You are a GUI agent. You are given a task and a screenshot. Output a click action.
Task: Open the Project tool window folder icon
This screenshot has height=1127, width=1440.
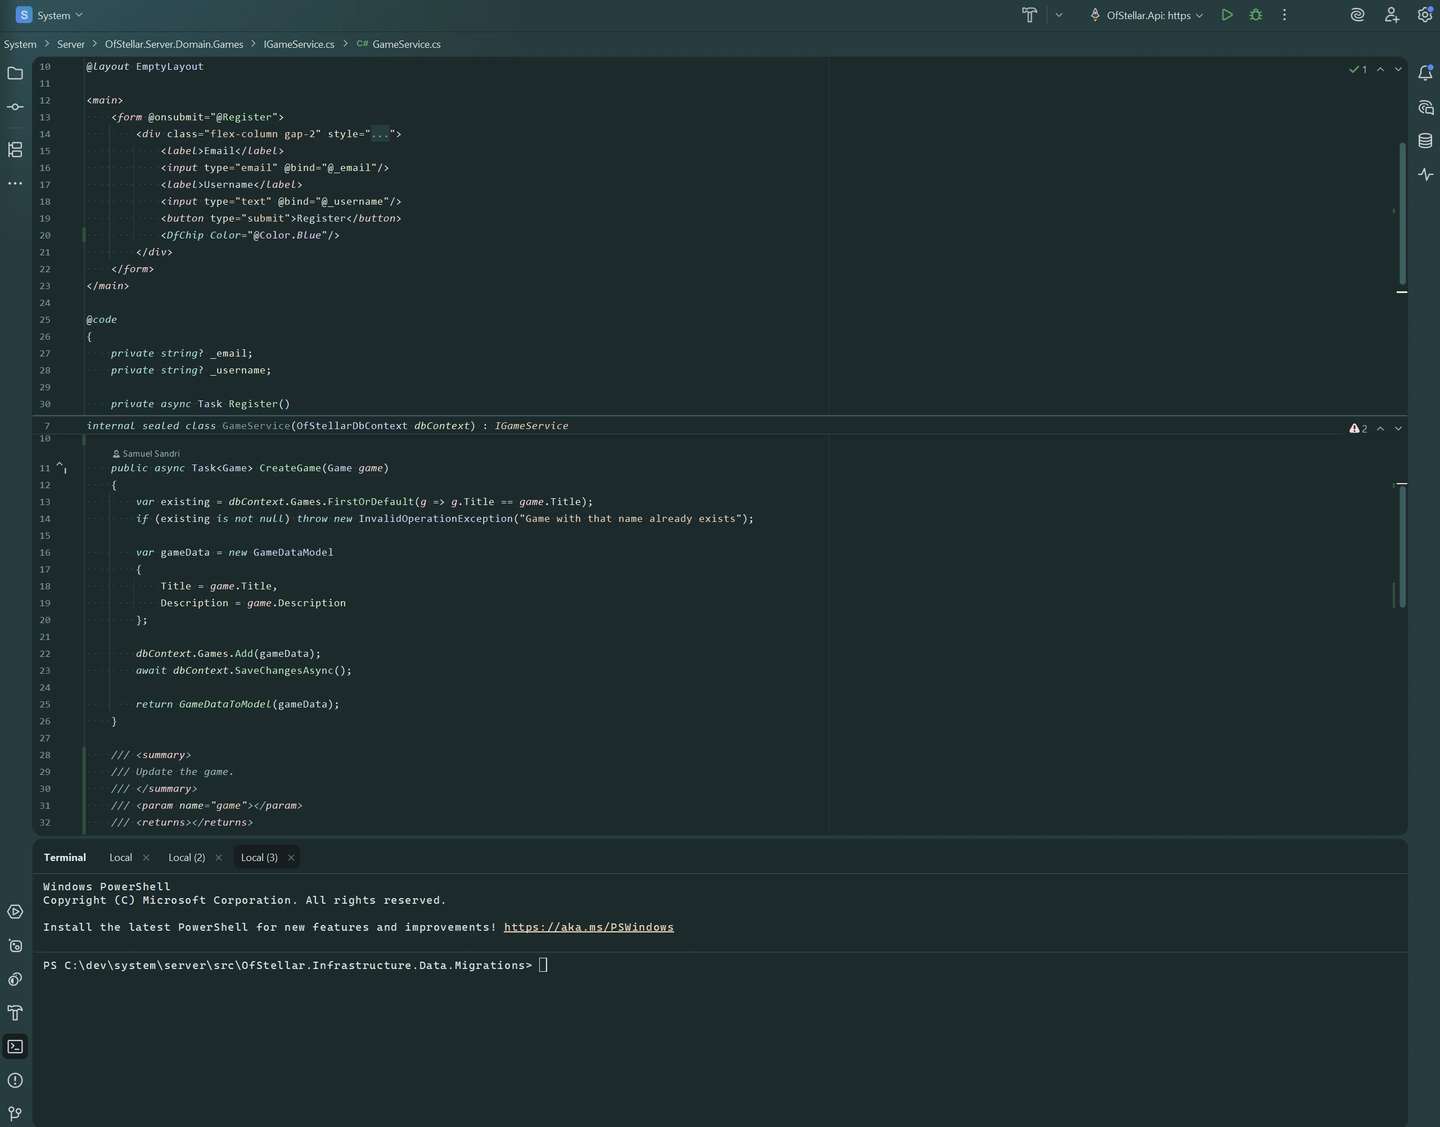[x=15, y=74]
